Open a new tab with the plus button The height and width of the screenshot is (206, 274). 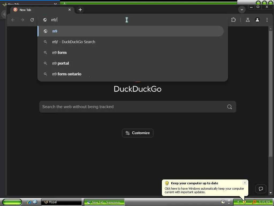coord(80,10)
